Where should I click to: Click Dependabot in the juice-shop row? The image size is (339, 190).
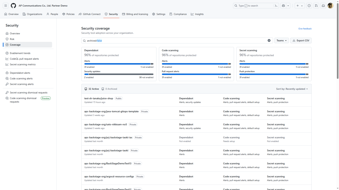coord(186,99)
